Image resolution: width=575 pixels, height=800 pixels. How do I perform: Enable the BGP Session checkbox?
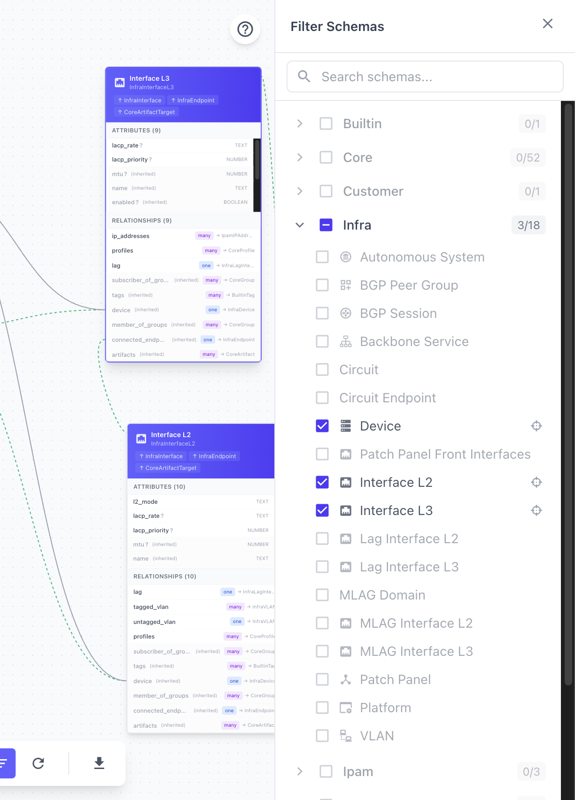pos(322,313)
